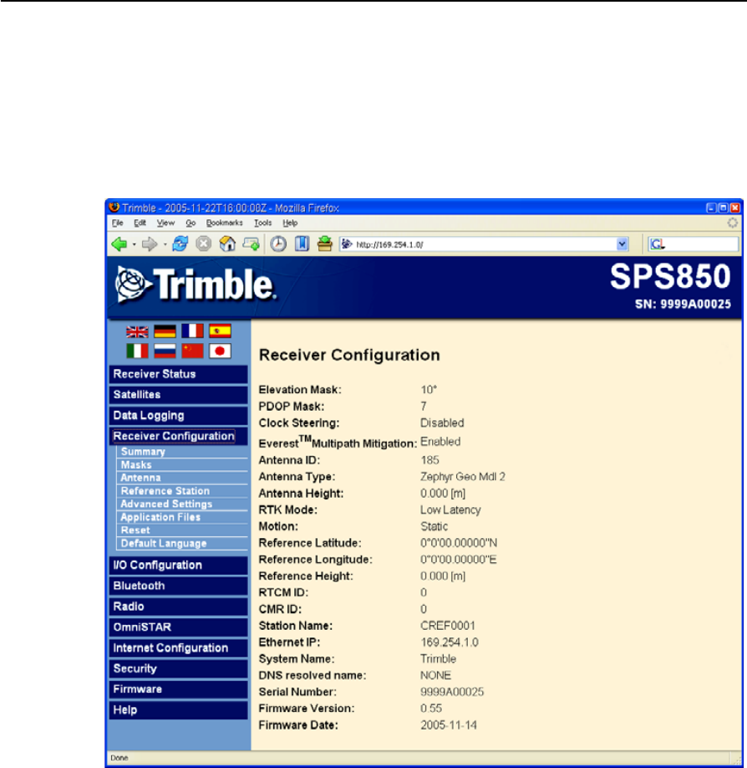
Task: Click inside the URL address field
Action: click(x=485, y=244)
